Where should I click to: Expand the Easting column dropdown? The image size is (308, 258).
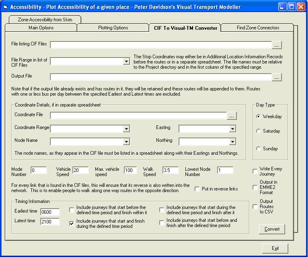point(232,129)
